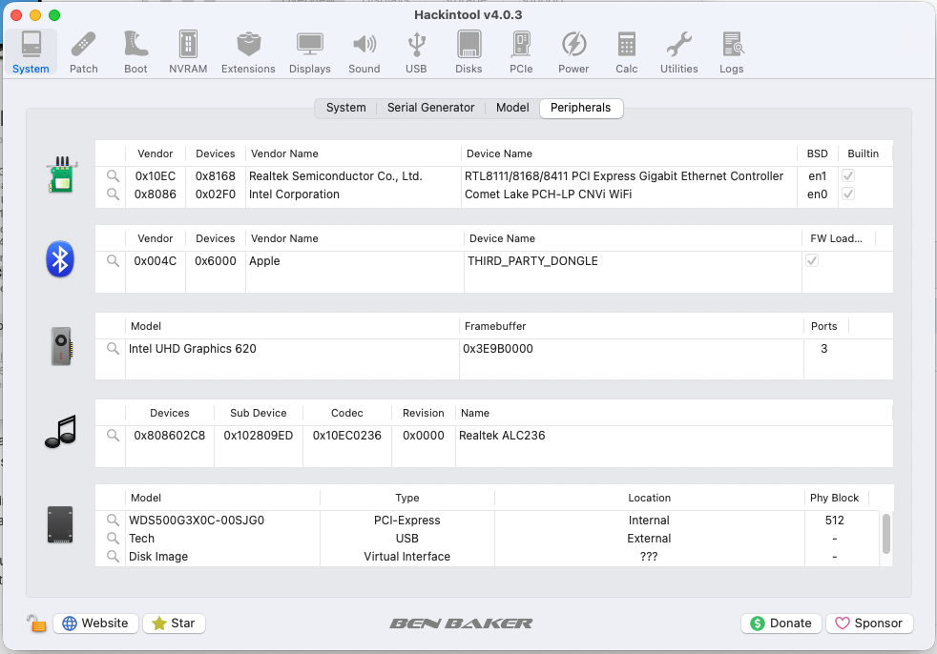Select the 0x10EC0236 codec value
937x654 pixels.
(x=347, y=436)
